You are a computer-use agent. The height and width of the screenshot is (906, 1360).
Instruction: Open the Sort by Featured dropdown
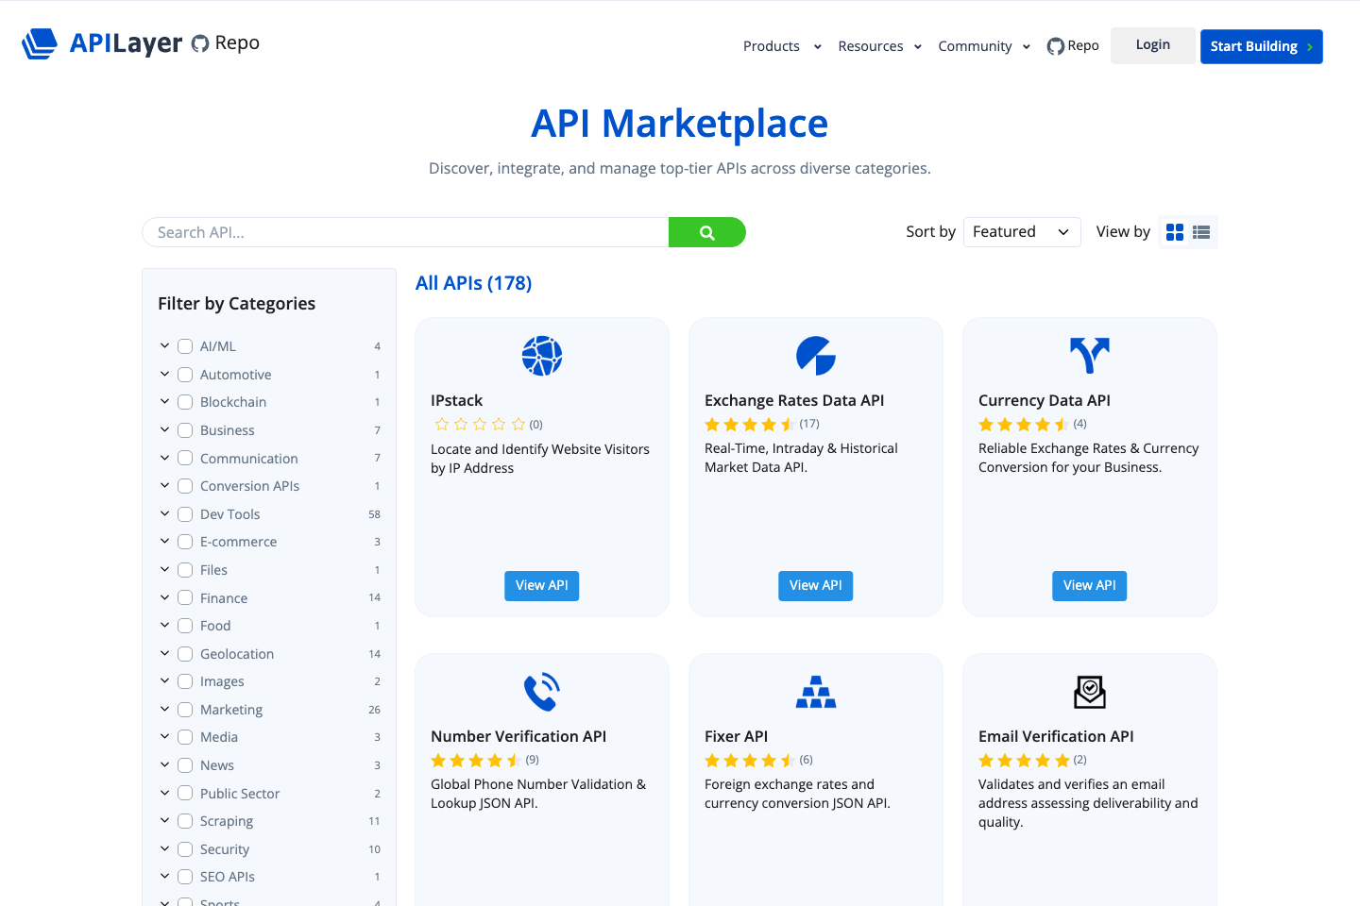(1022, 231)
